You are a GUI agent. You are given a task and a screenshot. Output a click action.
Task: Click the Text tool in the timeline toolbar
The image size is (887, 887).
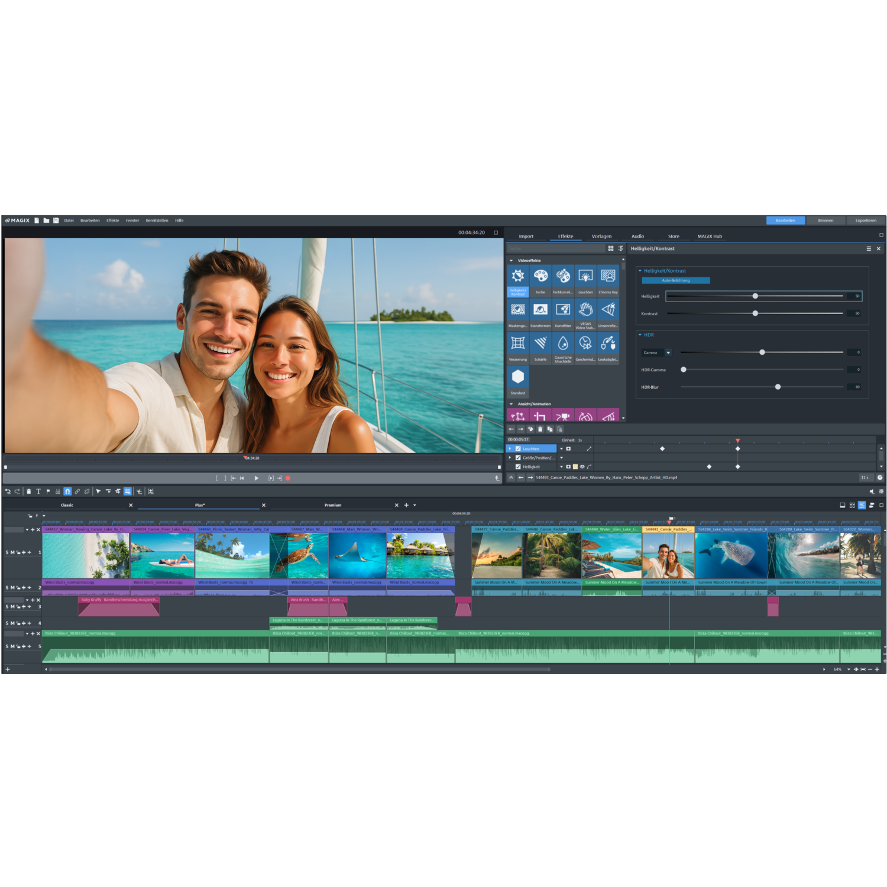(x=38, y=491)
